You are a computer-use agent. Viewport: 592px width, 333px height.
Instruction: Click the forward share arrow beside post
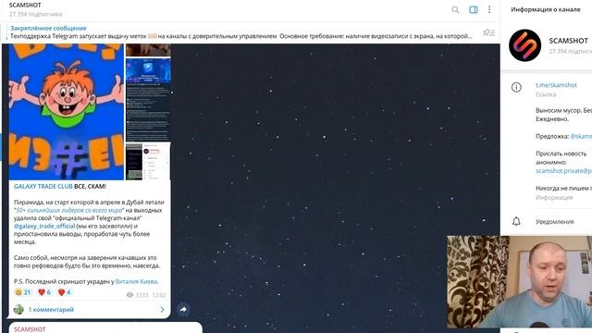[x=183, y=310]
